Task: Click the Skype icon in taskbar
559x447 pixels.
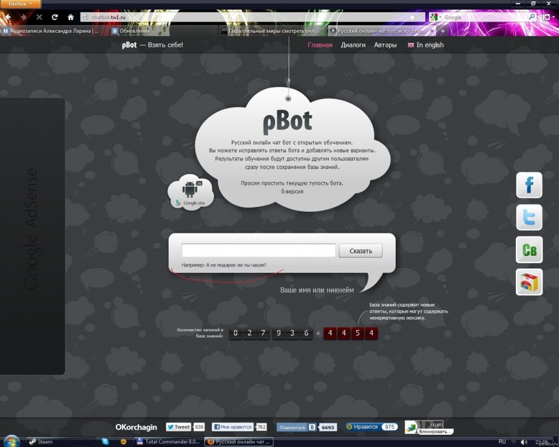Action: click(105, 441)
